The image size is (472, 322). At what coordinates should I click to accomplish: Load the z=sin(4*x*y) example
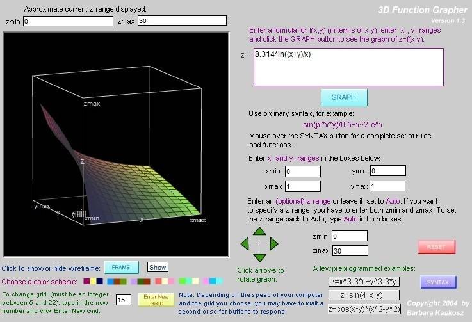pos(364,295)
